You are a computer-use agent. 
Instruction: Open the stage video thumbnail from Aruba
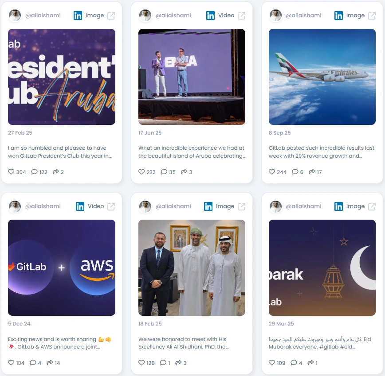click(192, 77)
